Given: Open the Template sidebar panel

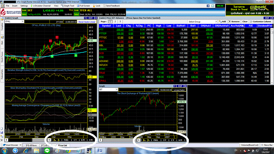Looking at the screenshot, I should point(2,26).
